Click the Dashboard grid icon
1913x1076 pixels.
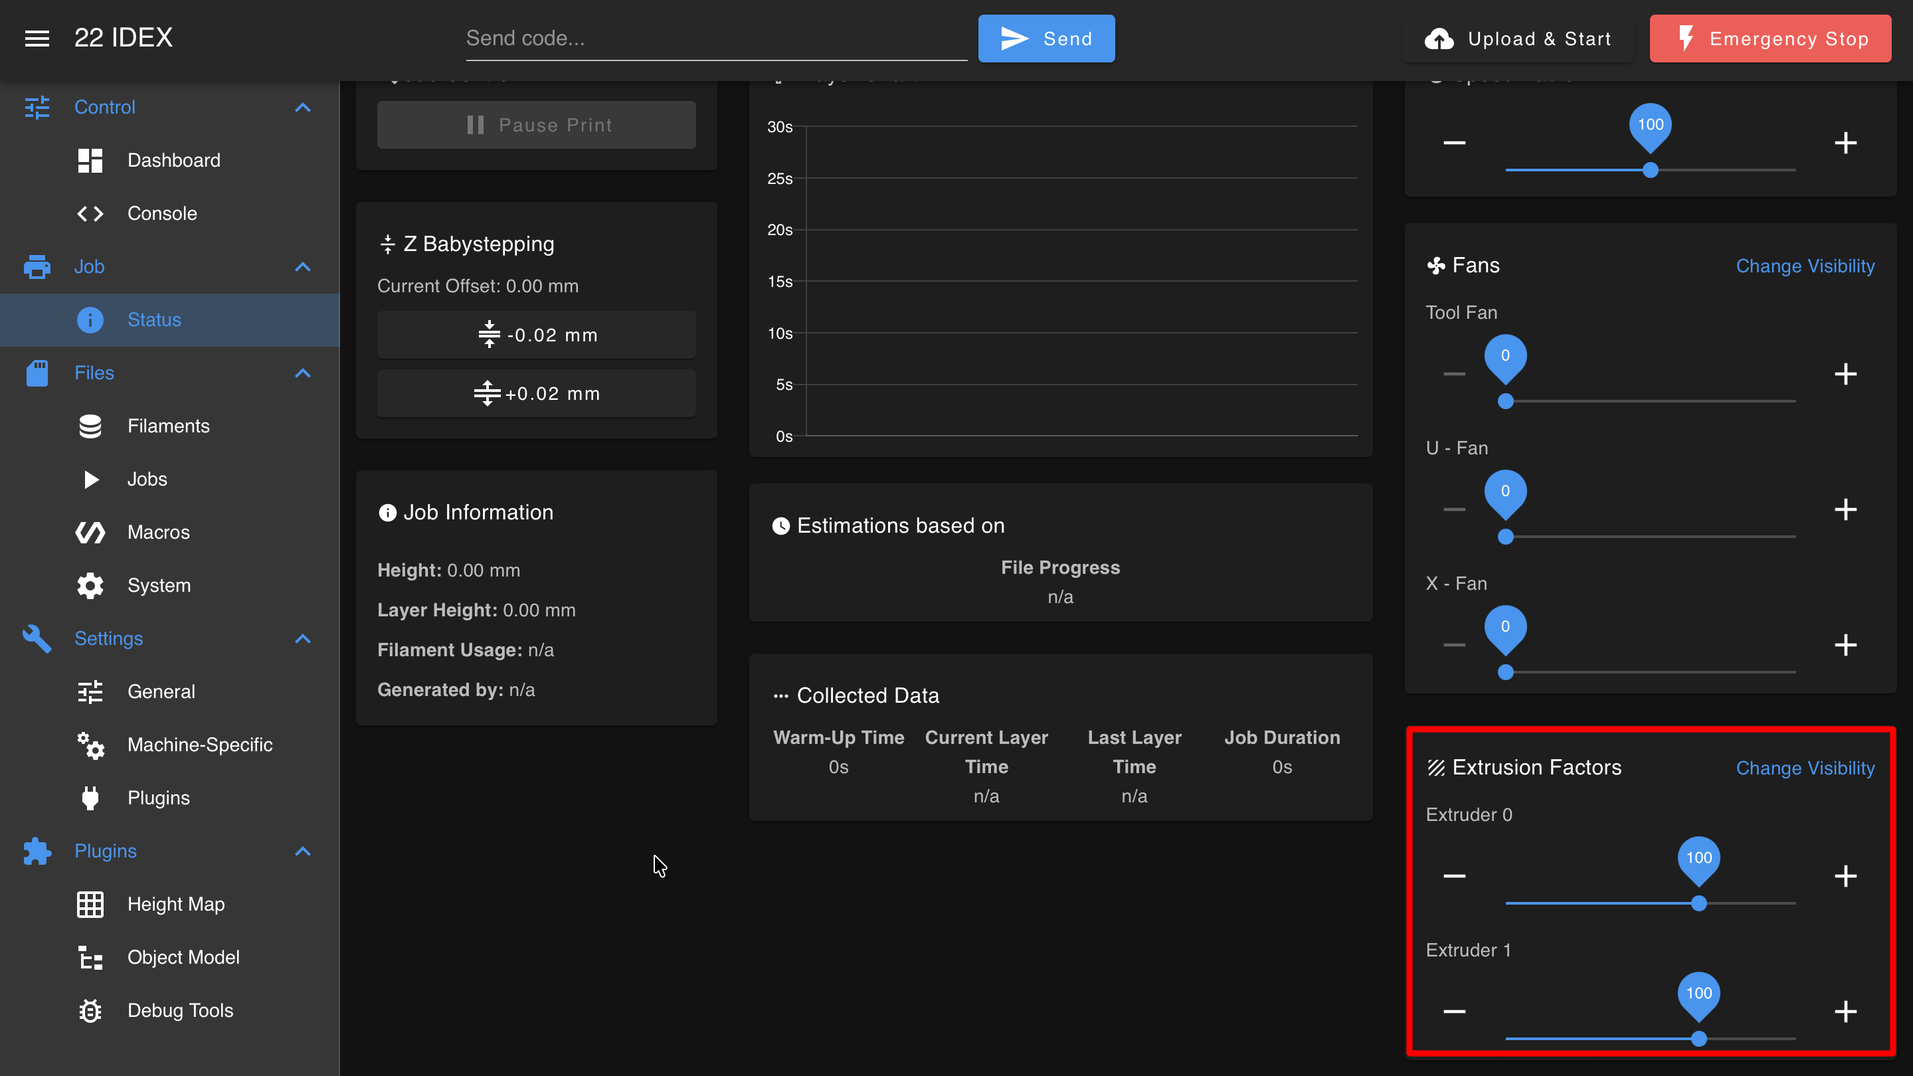(90, 160)
